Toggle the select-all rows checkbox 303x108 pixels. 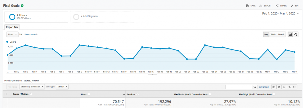coord(5,94)
